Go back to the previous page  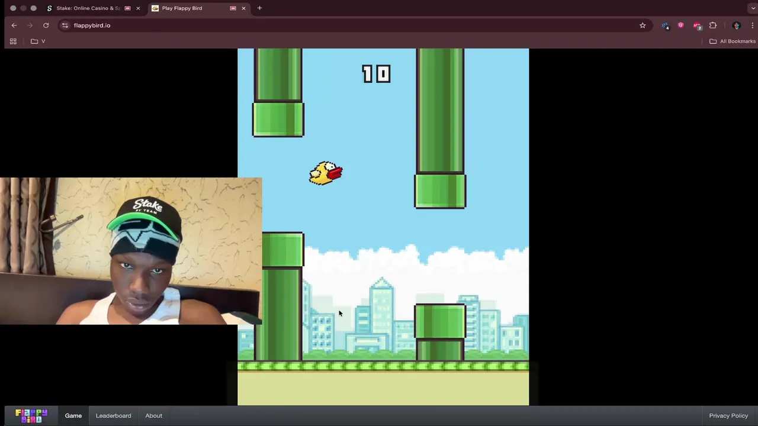[x=14, y=25]
